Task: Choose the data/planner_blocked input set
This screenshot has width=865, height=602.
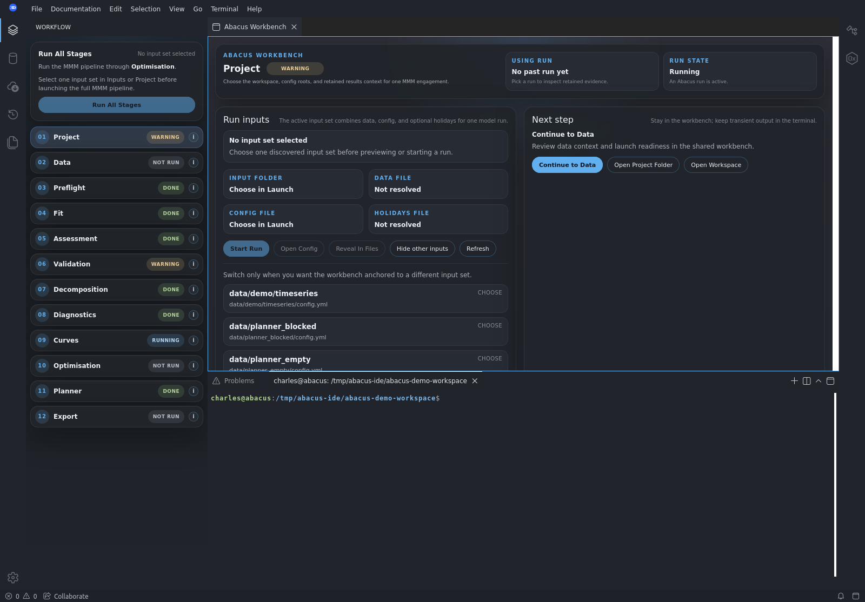Action: (x=365, y=331)
